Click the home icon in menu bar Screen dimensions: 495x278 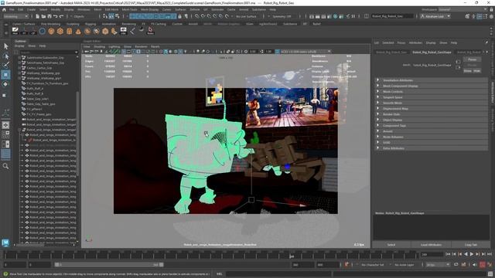pos(4,10)
